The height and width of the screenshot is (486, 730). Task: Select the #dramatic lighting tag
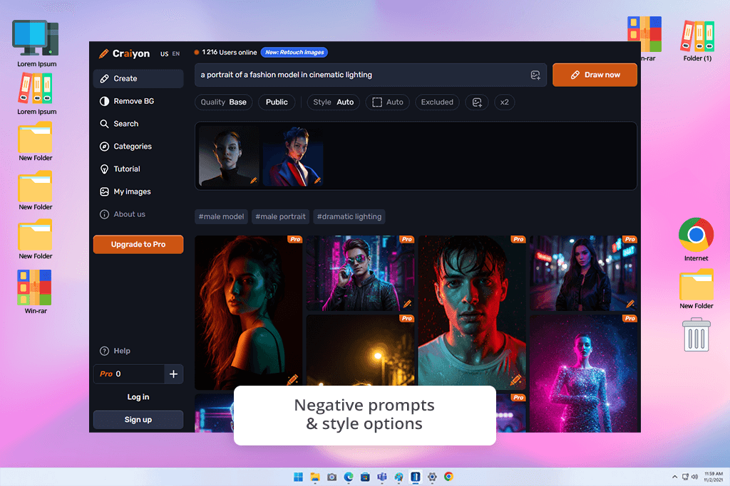pos(349,216)
